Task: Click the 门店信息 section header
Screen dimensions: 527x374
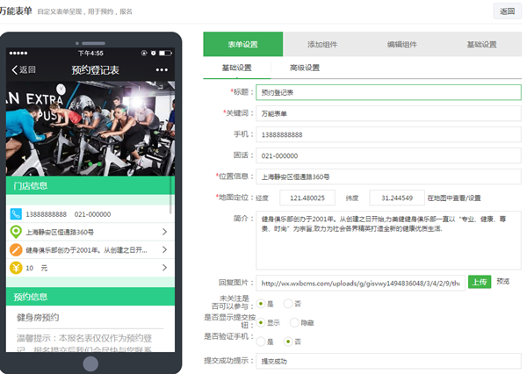Action: coord(90,185)
